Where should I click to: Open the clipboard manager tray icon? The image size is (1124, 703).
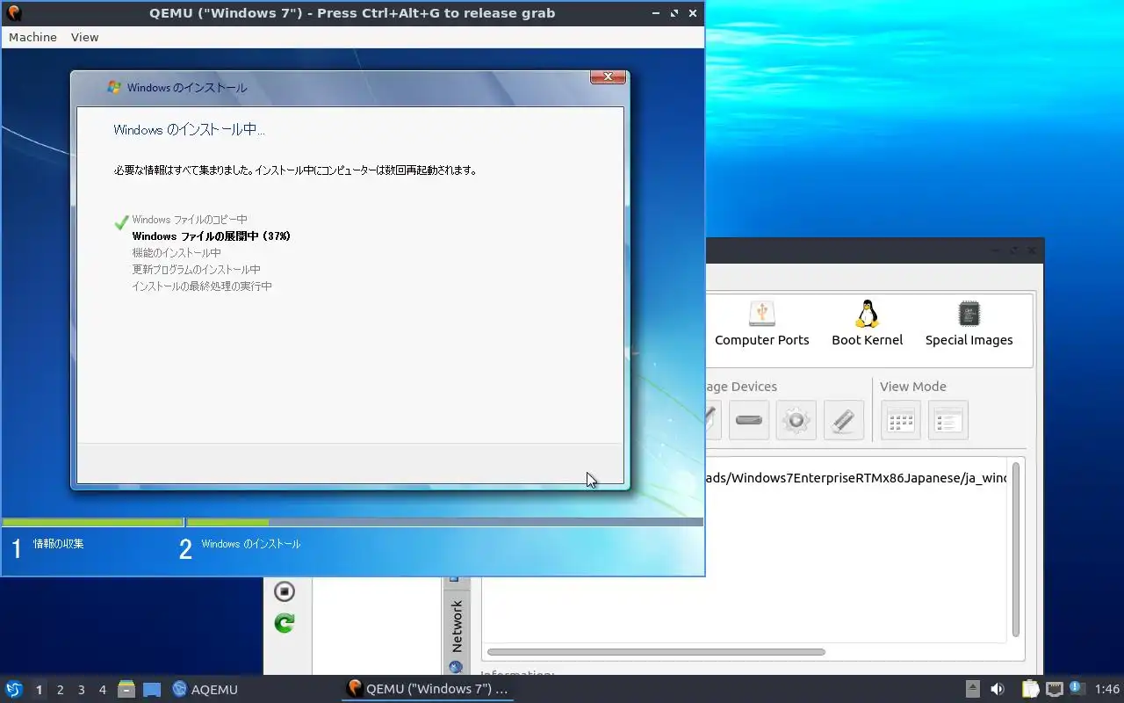tap(1029, 689)
